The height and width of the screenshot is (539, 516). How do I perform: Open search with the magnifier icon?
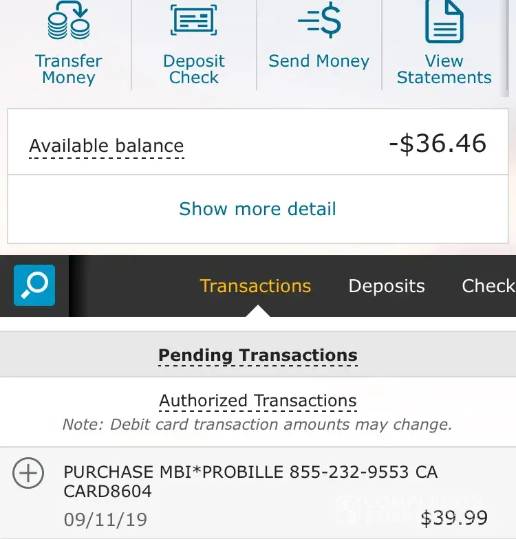(34, 285)
